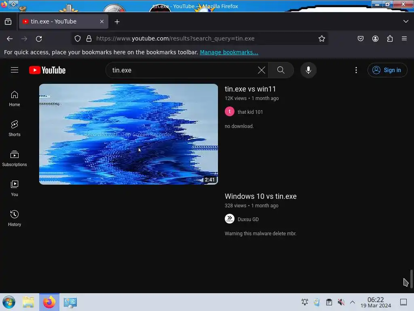Viewport: 414px width, 311px height.
Task: Open video titled tin.exe vs win11
Action: point(250,89)
